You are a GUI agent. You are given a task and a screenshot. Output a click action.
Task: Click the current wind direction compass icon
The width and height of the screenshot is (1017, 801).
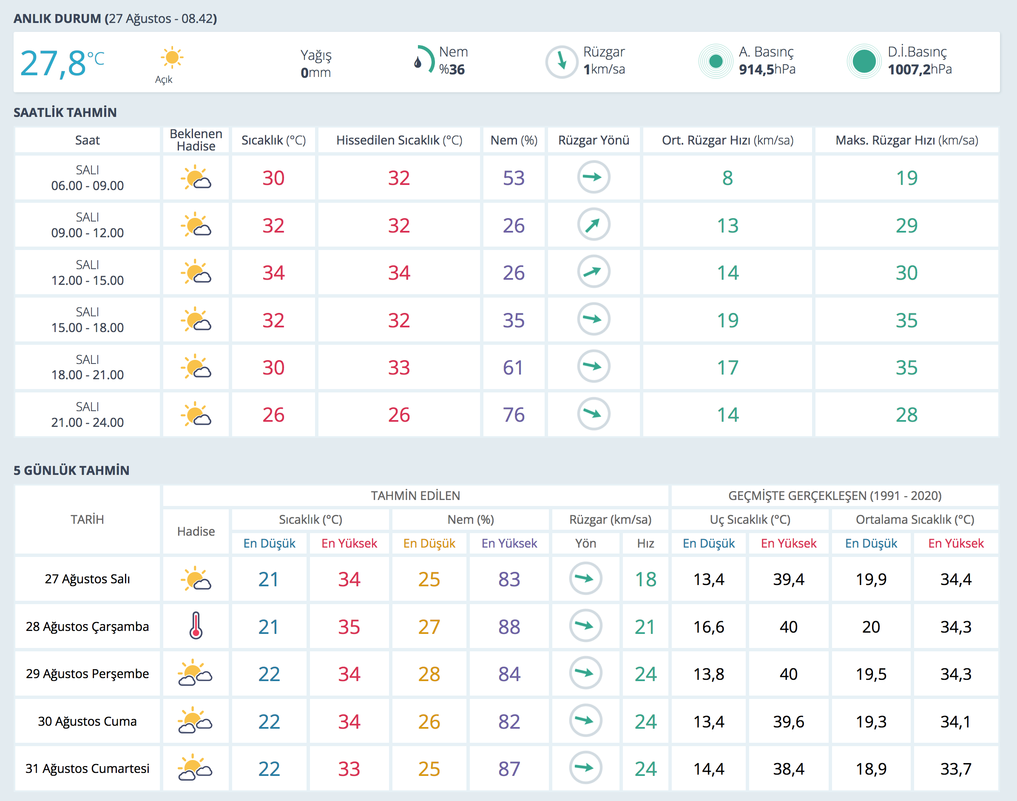(561, 61)
